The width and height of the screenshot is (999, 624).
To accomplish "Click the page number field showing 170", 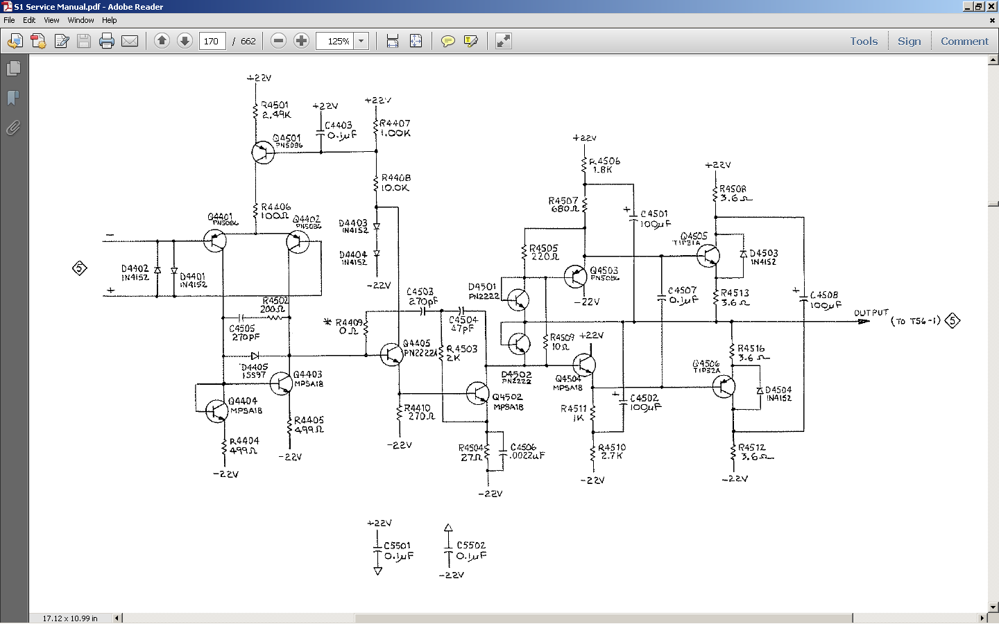I will pos(212,42).
